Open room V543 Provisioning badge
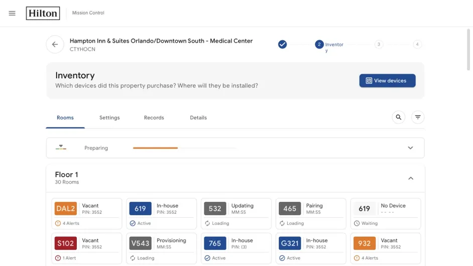Viewport: 473px width, 266px height. point(140,243)
